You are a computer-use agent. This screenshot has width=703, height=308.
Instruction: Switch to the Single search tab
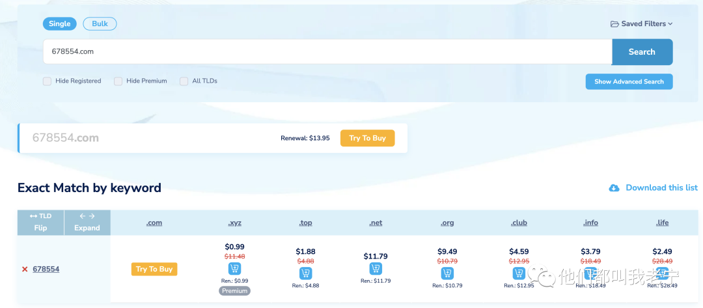pos(59,23)
